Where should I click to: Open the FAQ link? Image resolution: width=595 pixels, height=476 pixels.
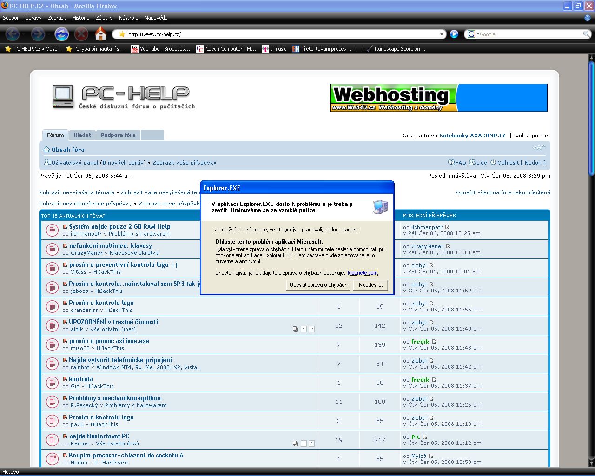click(457, 163)
